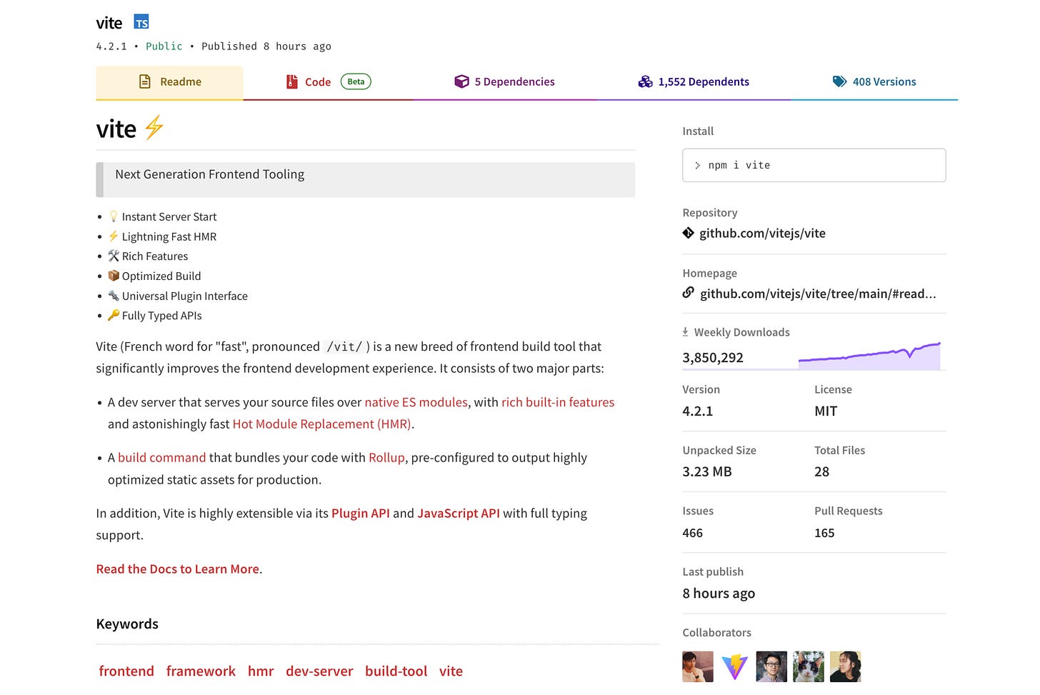This screenshot has width=1040, height=695.
Task: Click the Dependents stacked cubes icon
Action: click(645, 81)
